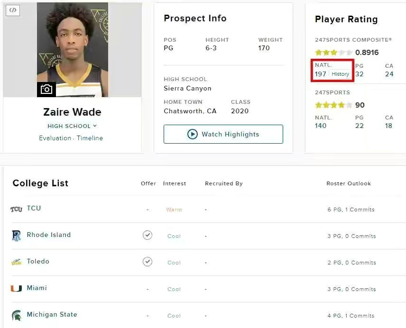Screen dimensions: 406x328
Task: Open photo gallery camera icon
Action: click(x=46, y=89)
